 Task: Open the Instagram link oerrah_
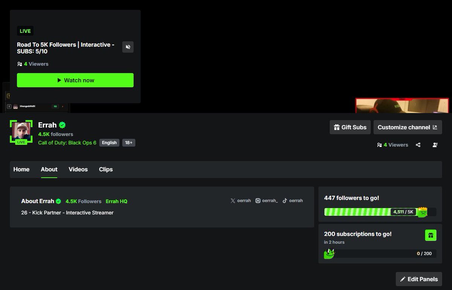point(267,201)
